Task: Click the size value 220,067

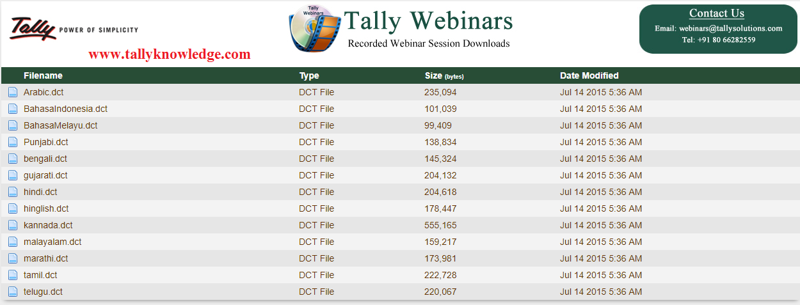Action: pos(440,292)
